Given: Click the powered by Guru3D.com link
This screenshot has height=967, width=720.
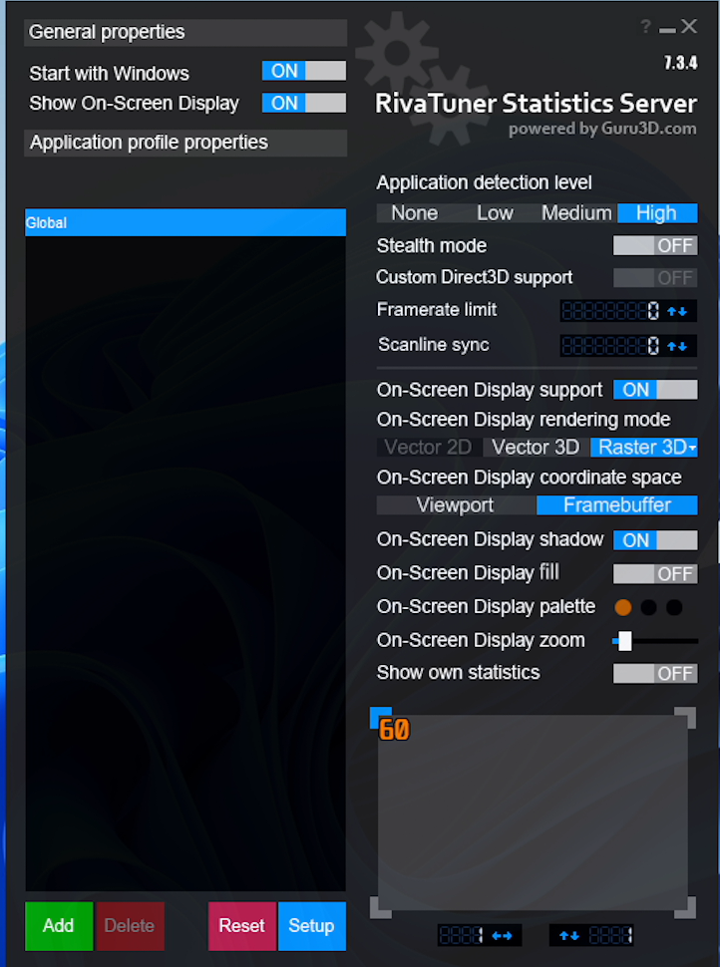Looking at the screenshot, I should [x=602, y=129].
